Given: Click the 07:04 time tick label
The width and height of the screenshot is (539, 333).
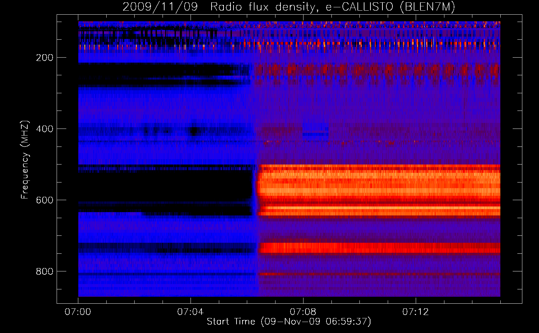Looking at the screenshot, I should click(191, 312).
